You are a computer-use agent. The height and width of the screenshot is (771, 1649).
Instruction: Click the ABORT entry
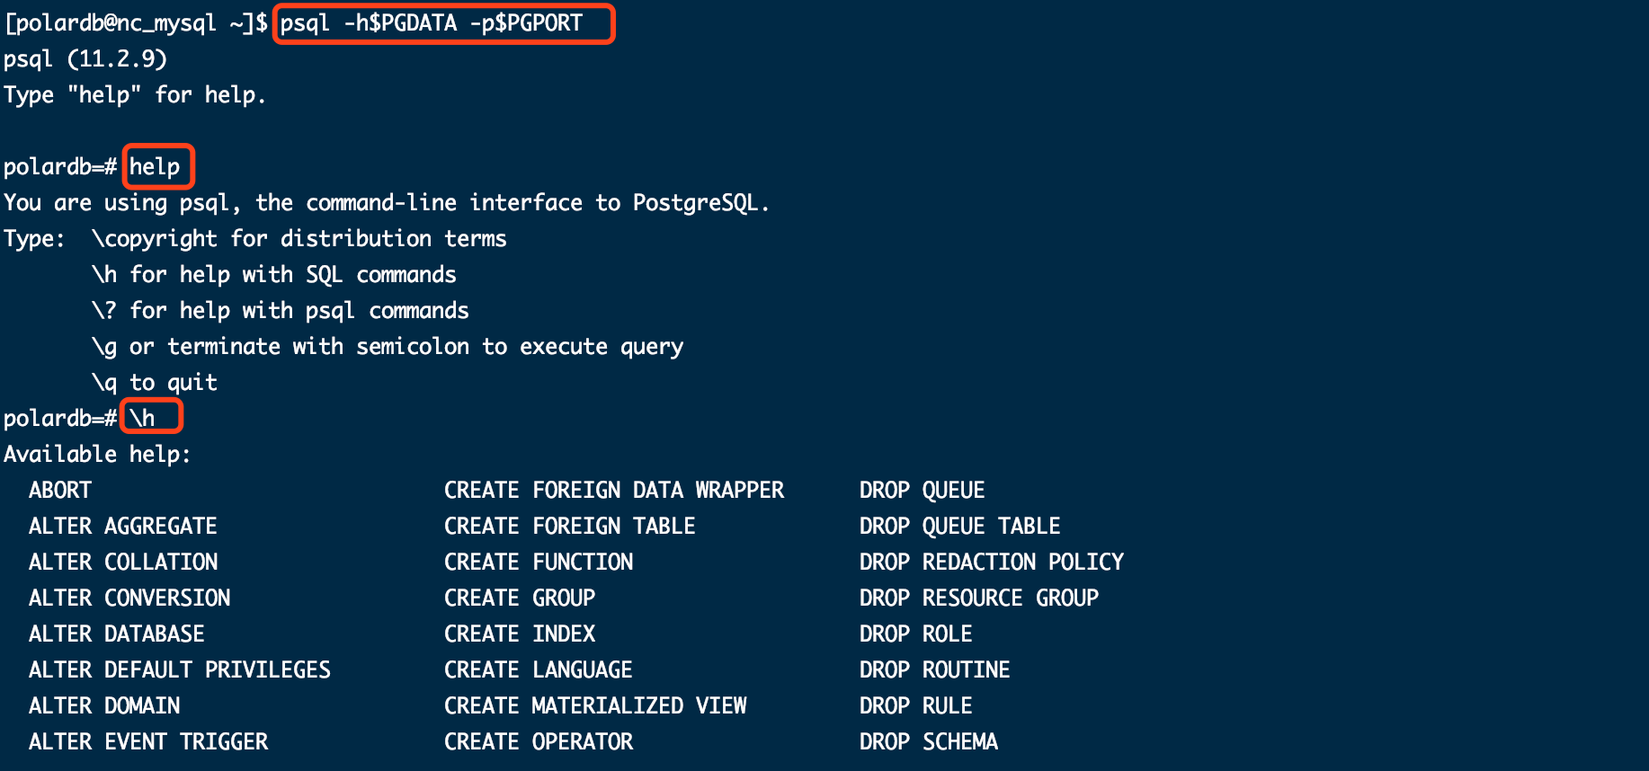(60, 491)
